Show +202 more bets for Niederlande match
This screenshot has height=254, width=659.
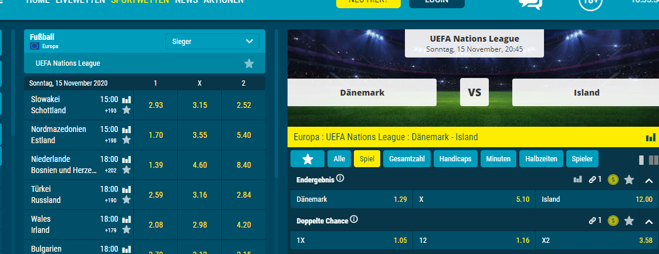(x=110, y=171)
